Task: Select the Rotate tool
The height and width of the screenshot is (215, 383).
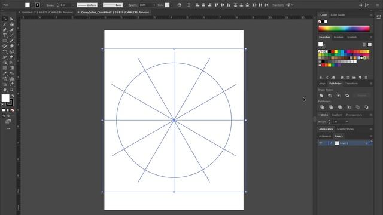Action: click(5, 51)
